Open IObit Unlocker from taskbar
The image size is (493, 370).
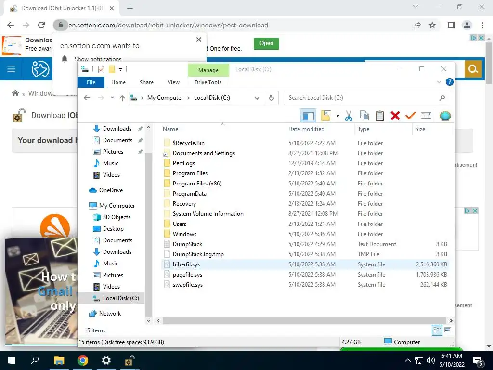[x=130, y=360]
